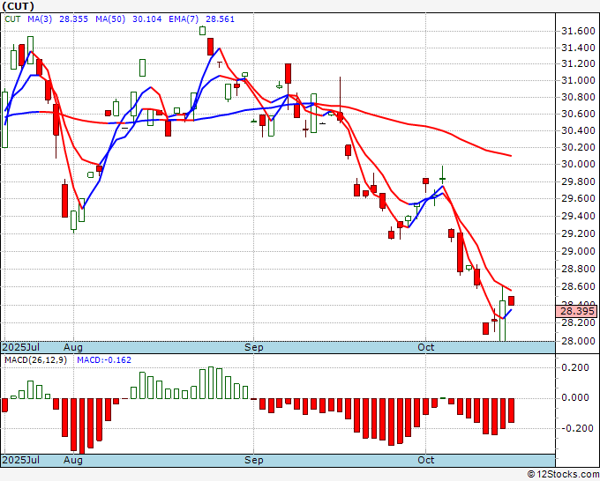Click the 30.000 price axis label
The height and width of the screenshot is (481, 600).
coord(578,164)
